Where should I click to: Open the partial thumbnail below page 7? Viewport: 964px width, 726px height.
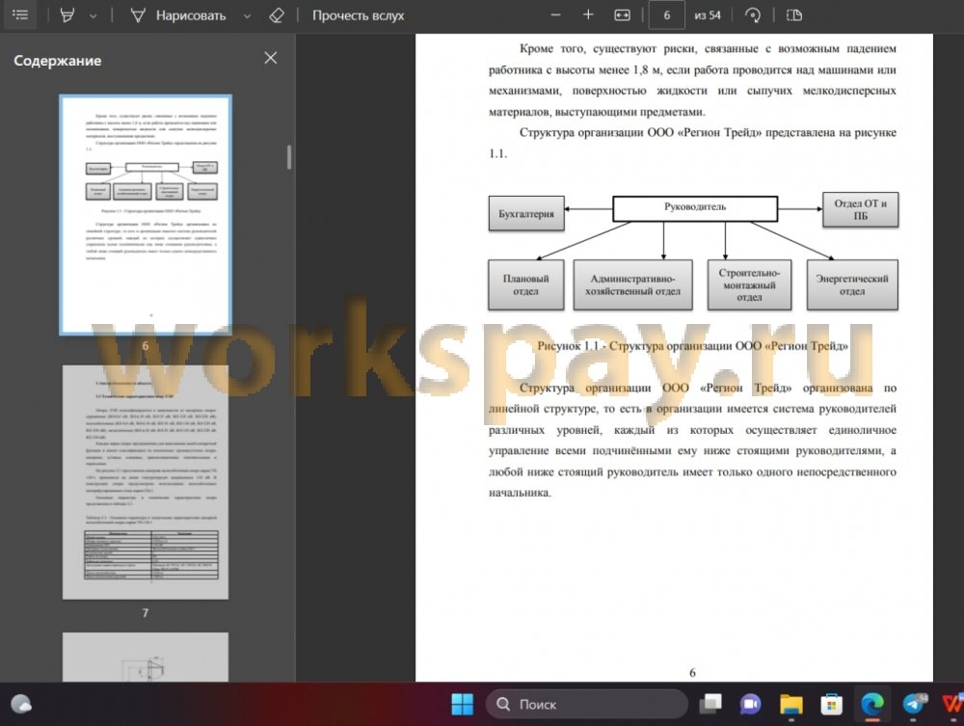pyautogui.click(x=146, y=657)
